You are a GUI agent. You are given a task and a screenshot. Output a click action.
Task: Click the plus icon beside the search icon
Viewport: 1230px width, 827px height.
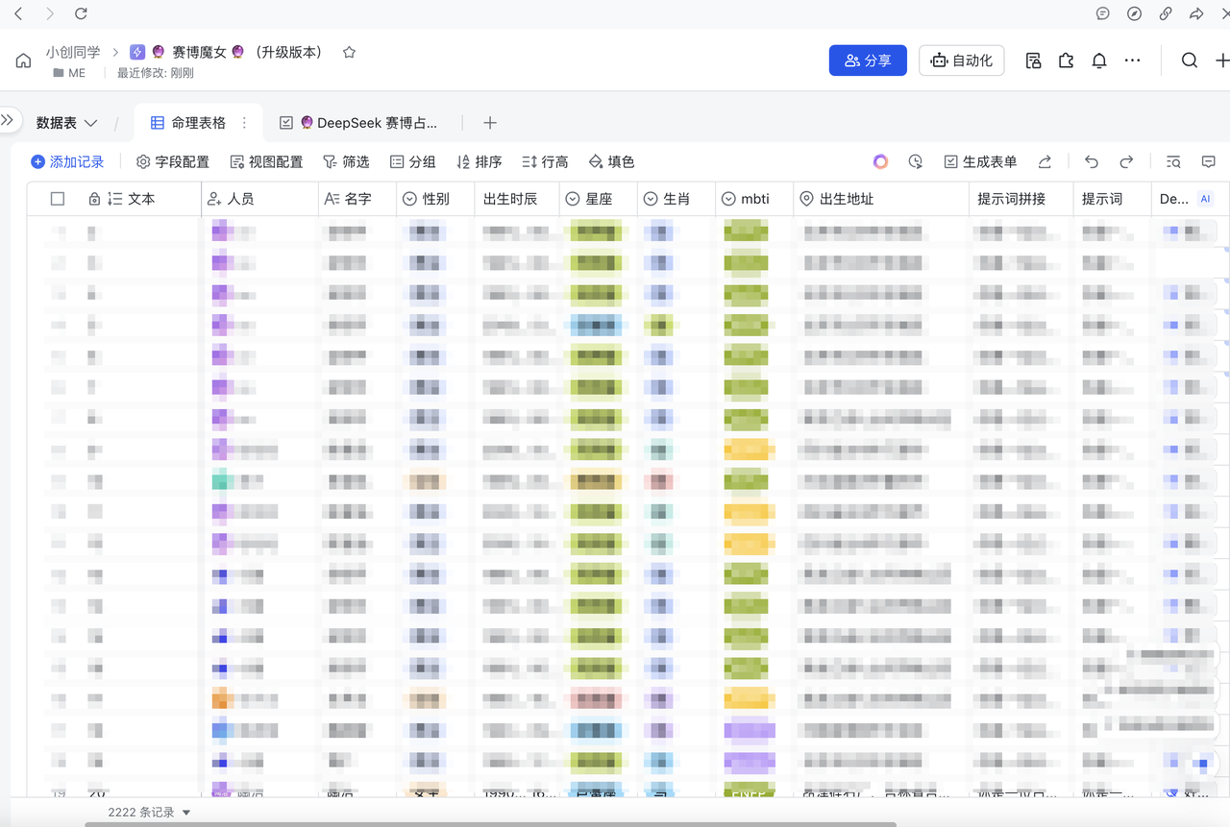(1222, 61)
